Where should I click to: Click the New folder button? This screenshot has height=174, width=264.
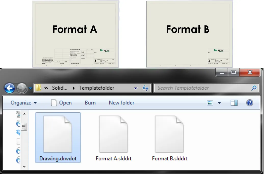[x=121, y=103]
